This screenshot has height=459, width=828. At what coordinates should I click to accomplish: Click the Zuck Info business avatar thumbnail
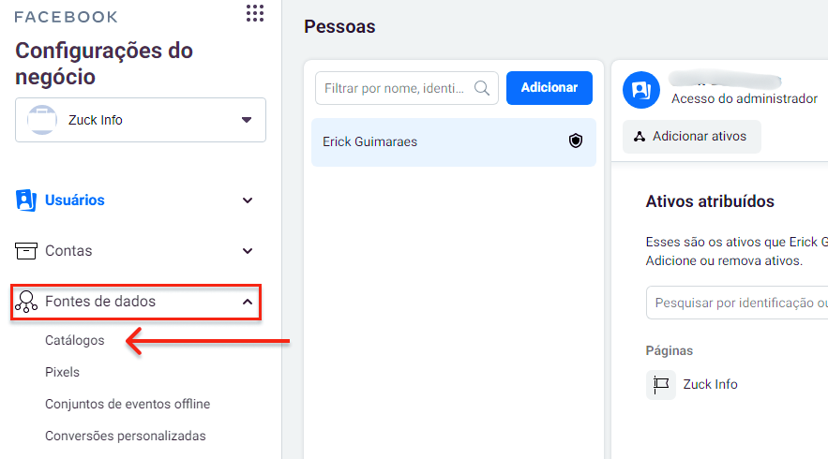(42, 120)
